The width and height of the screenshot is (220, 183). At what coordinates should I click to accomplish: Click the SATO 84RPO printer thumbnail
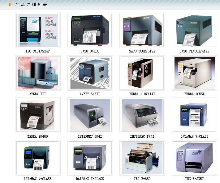90,30
